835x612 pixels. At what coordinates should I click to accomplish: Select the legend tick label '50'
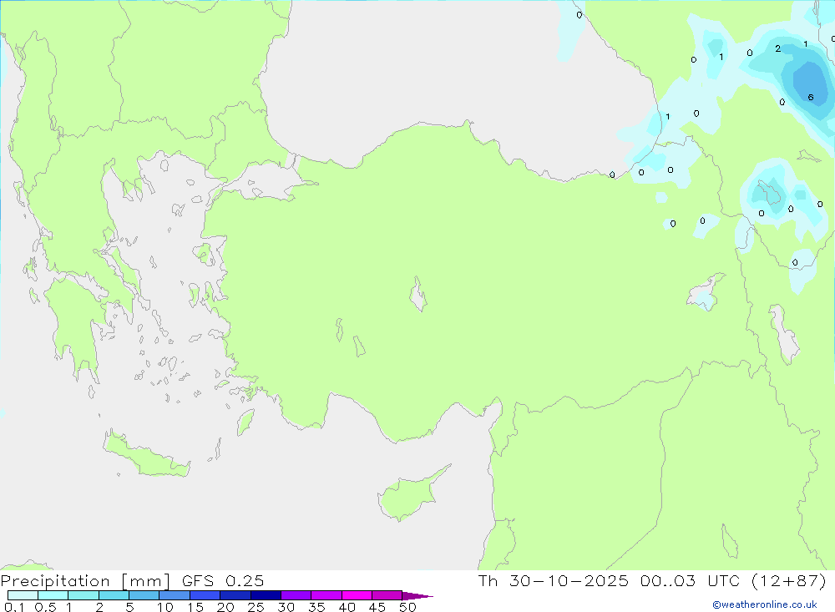click(x=407, y=607)
